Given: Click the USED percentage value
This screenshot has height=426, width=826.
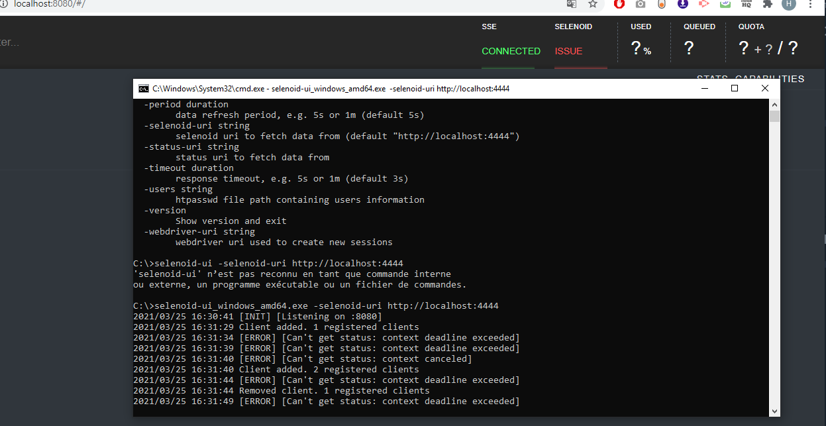Looking at the screenshot, I should [641, 48].
